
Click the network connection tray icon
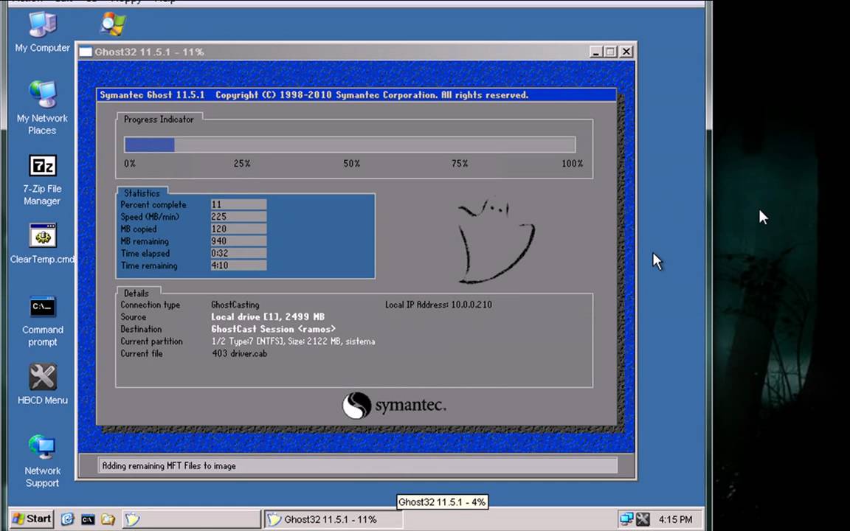pos(627,519)
